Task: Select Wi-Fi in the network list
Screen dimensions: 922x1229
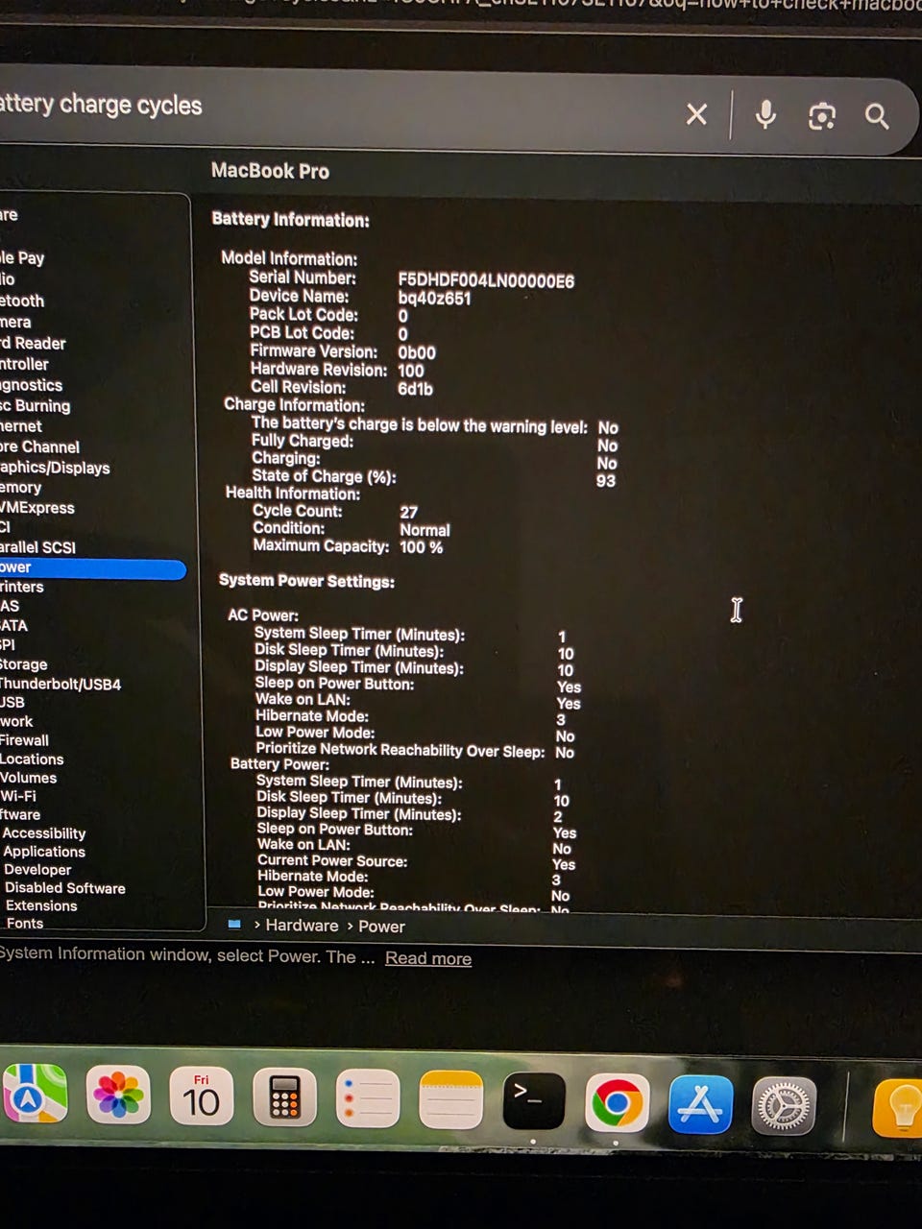Action: (x=19, y=796)
